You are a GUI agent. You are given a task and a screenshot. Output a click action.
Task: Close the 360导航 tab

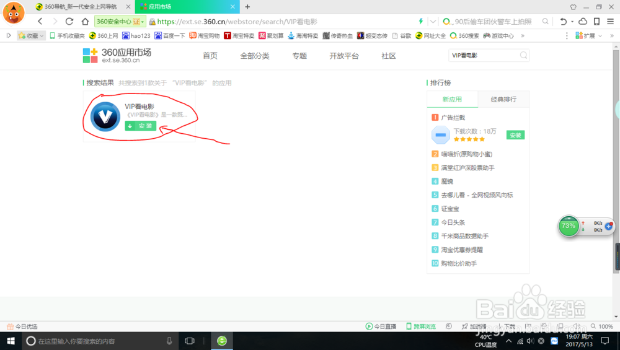click(128, 7)
